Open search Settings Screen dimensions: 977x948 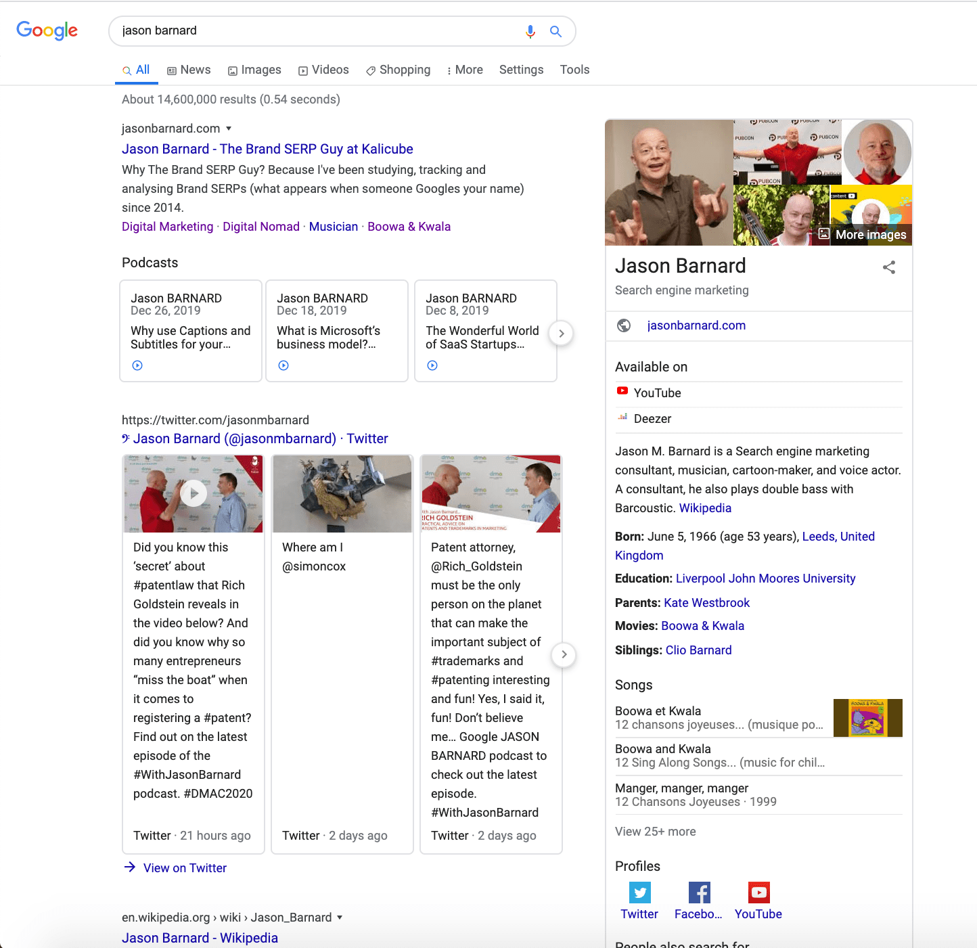pyautogui.click(x=521, y=70)
